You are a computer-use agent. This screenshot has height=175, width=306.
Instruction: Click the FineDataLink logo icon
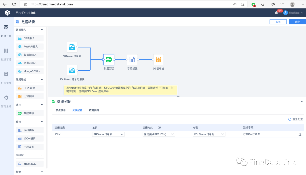[x=7, y=13]
